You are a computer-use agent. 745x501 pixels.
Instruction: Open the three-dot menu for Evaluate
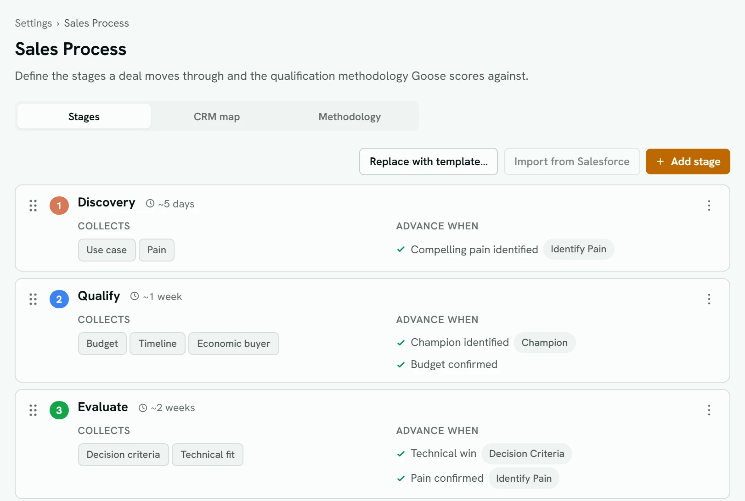(x=709, y=410)
